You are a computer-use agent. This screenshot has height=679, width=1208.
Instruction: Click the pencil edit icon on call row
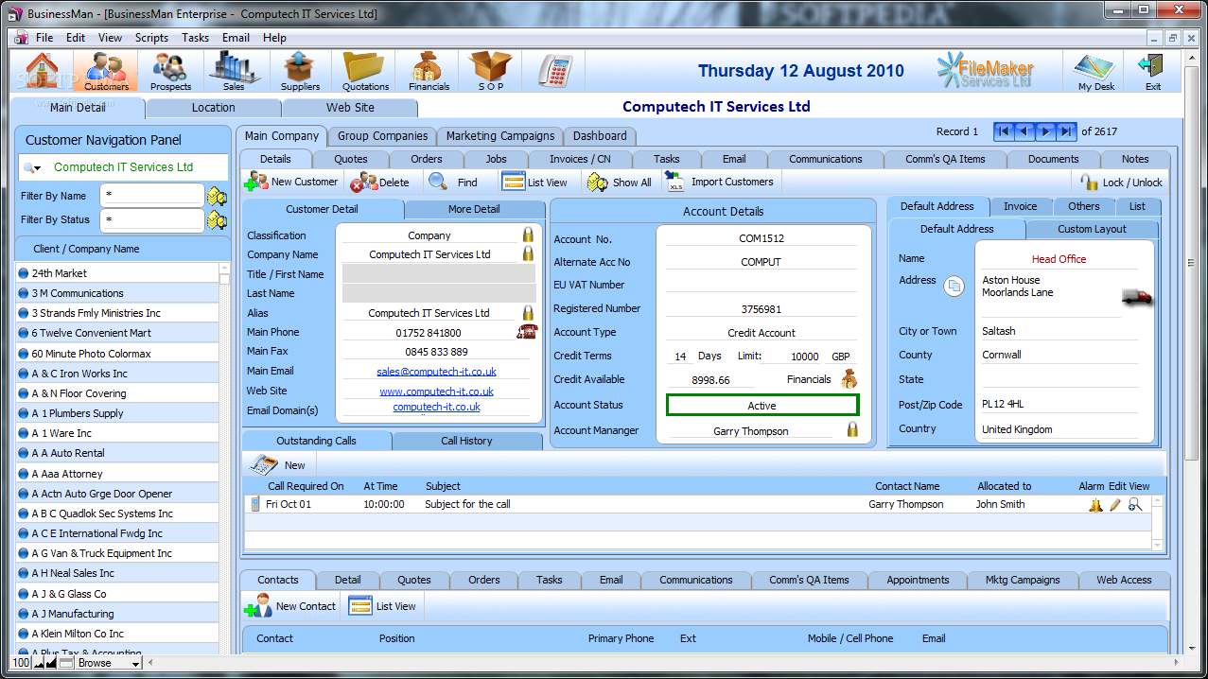(x=1115, y=505)
